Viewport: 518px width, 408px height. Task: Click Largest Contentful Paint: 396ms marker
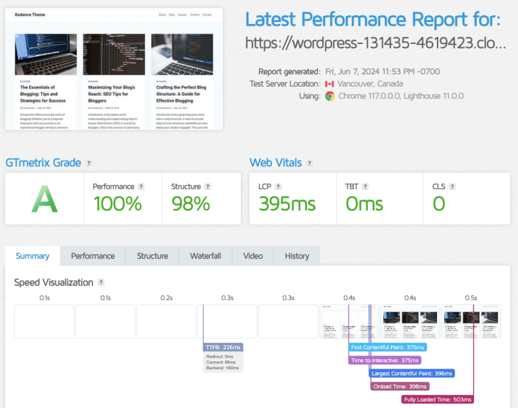(x=412, y=373)
